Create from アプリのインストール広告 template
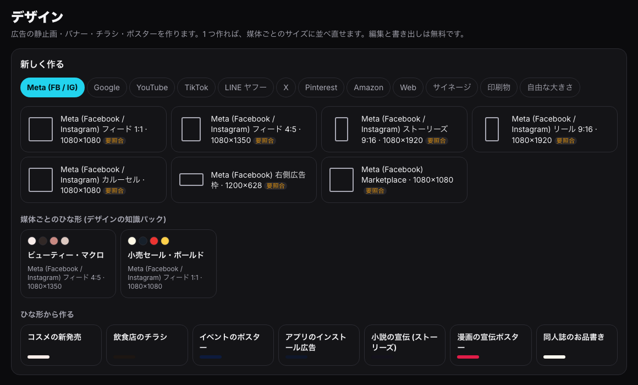 pos(319,345)
